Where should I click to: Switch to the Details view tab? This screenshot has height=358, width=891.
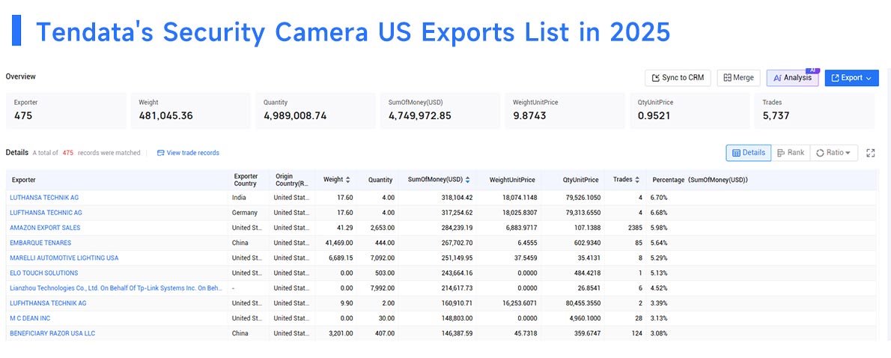click(x=749, y=153)
